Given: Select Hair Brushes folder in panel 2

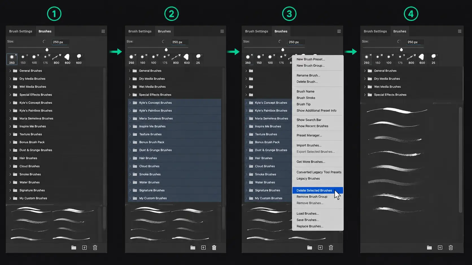Looking at the screenshot, I should point(174,158).
